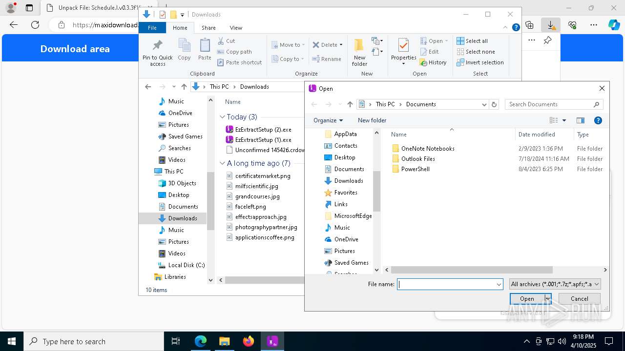Click Rename in Organize group
Image resolution: width=625 pixels, height=351 pixels.
coord(327,59)
